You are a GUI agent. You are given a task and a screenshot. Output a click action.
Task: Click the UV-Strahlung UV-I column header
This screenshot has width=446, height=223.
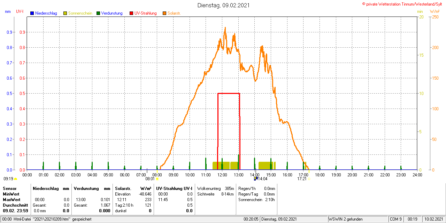[174, 188]
